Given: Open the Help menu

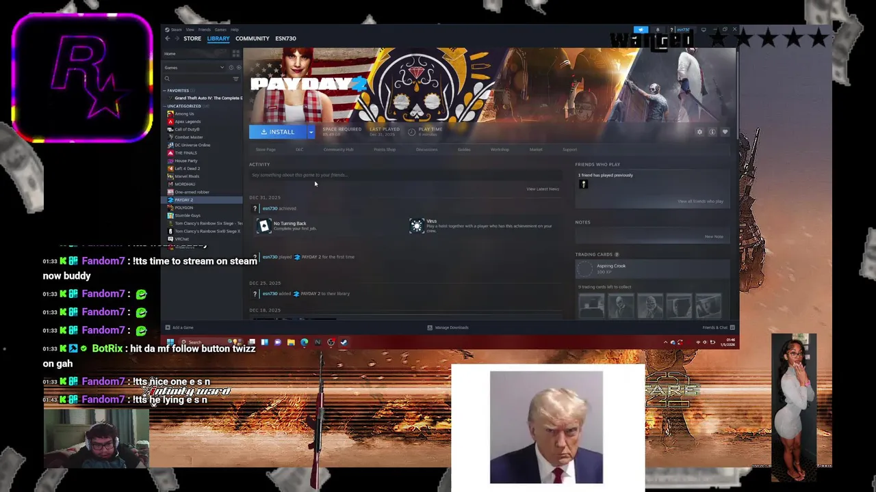Looking at the screenshot, I should click(x=235, y=29).
